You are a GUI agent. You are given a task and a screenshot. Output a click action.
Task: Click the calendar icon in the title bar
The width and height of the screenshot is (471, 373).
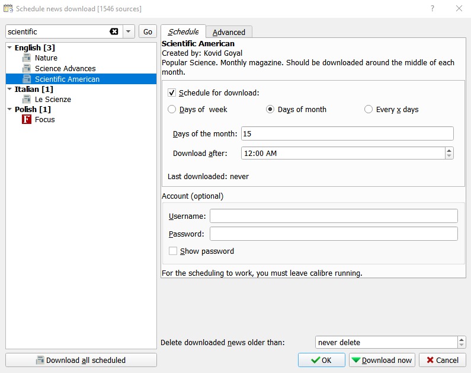coord(8,8)
